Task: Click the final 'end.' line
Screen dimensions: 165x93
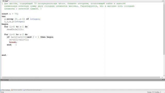Action: (4, 55)
